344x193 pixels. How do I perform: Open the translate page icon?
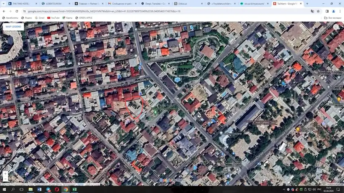pyautogui.click(x=312, y=11)
